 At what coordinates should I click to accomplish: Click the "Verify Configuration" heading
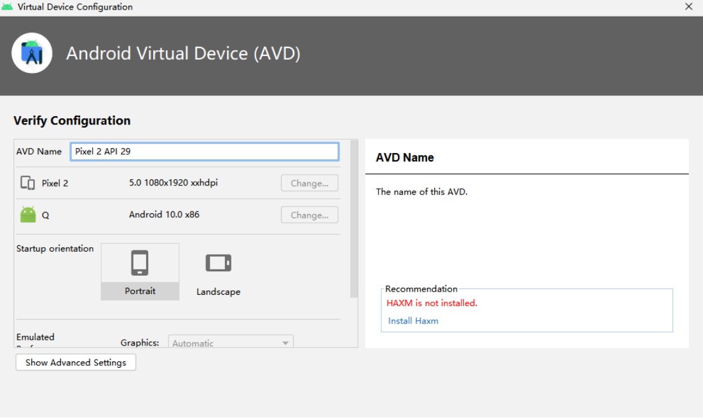[72, 121]
